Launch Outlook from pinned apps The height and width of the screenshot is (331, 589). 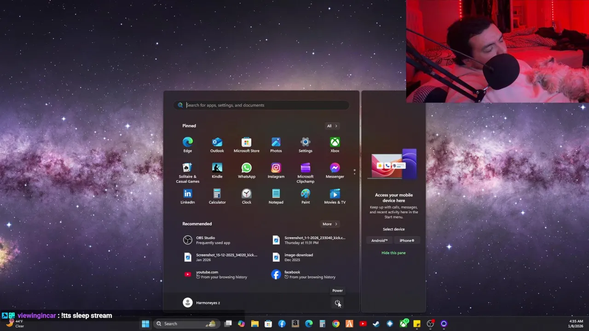pos(217,145)
